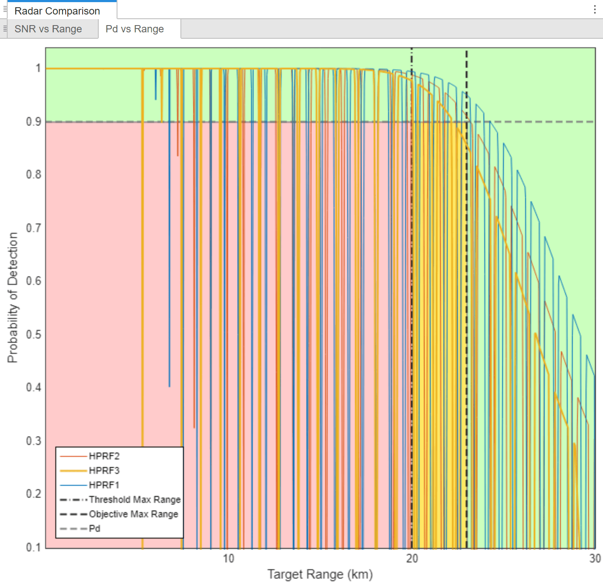Click the 30 tick label on x-axis
Viewport: 603px width, 582px height.
(594, 558)
